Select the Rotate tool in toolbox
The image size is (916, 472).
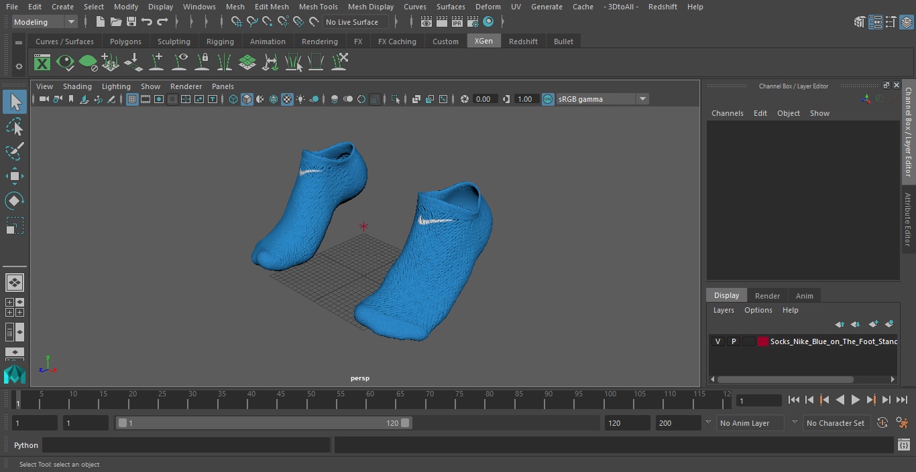15,201
